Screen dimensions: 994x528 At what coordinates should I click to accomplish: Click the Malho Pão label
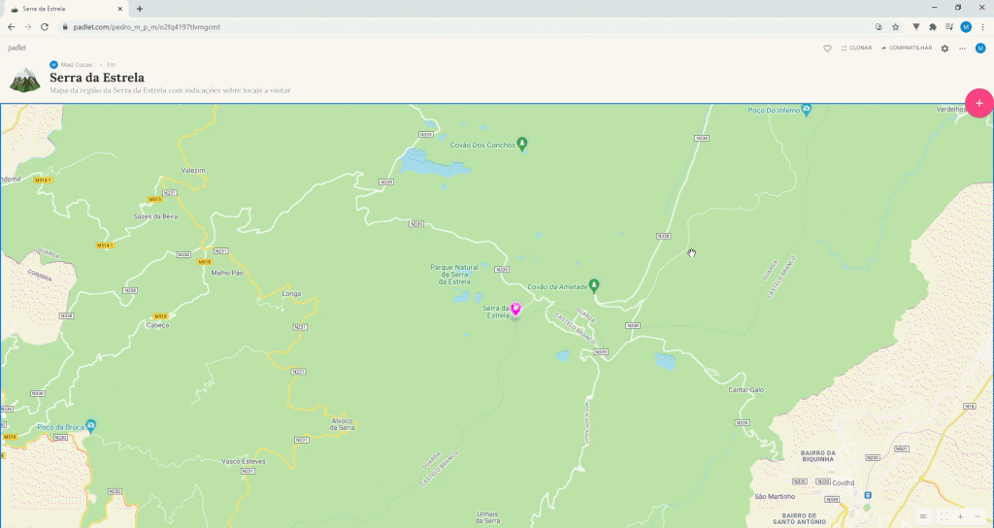tap(227, 273)
